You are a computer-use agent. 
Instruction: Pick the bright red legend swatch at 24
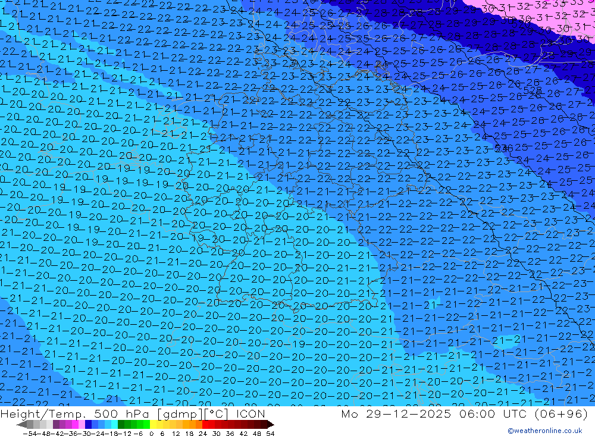(x=205, y=424)
